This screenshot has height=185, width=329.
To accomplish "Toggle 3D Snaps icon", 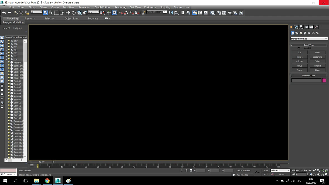I will (121, 13).
